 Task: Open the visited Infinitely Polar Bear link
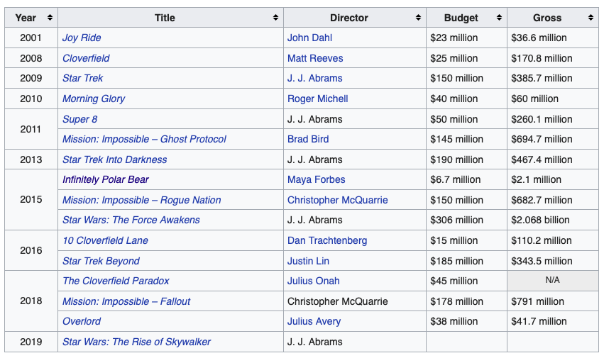tap(106, 179)
